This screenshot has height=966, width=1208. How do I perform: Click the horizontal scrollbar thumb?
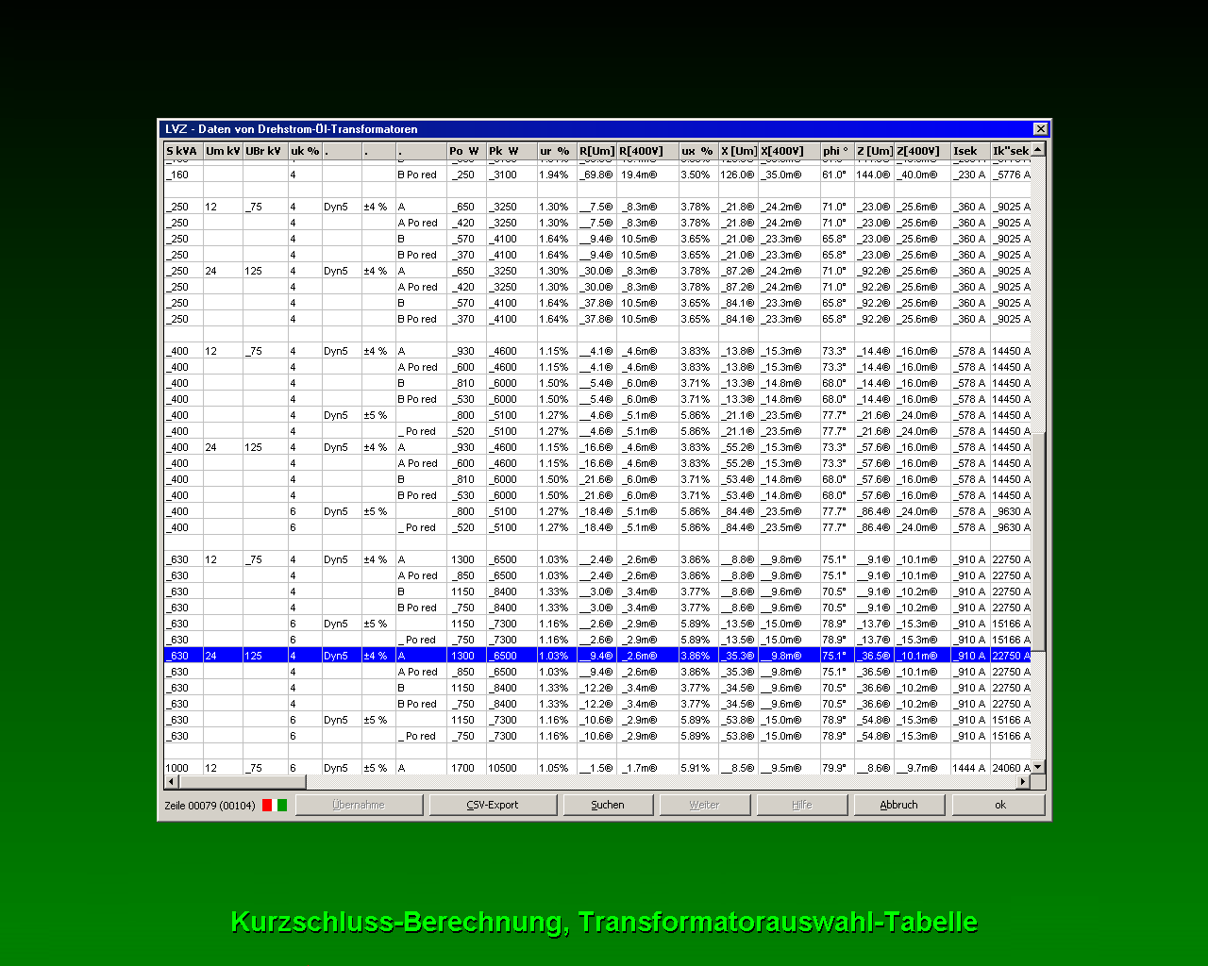click(x=243, y=782)
